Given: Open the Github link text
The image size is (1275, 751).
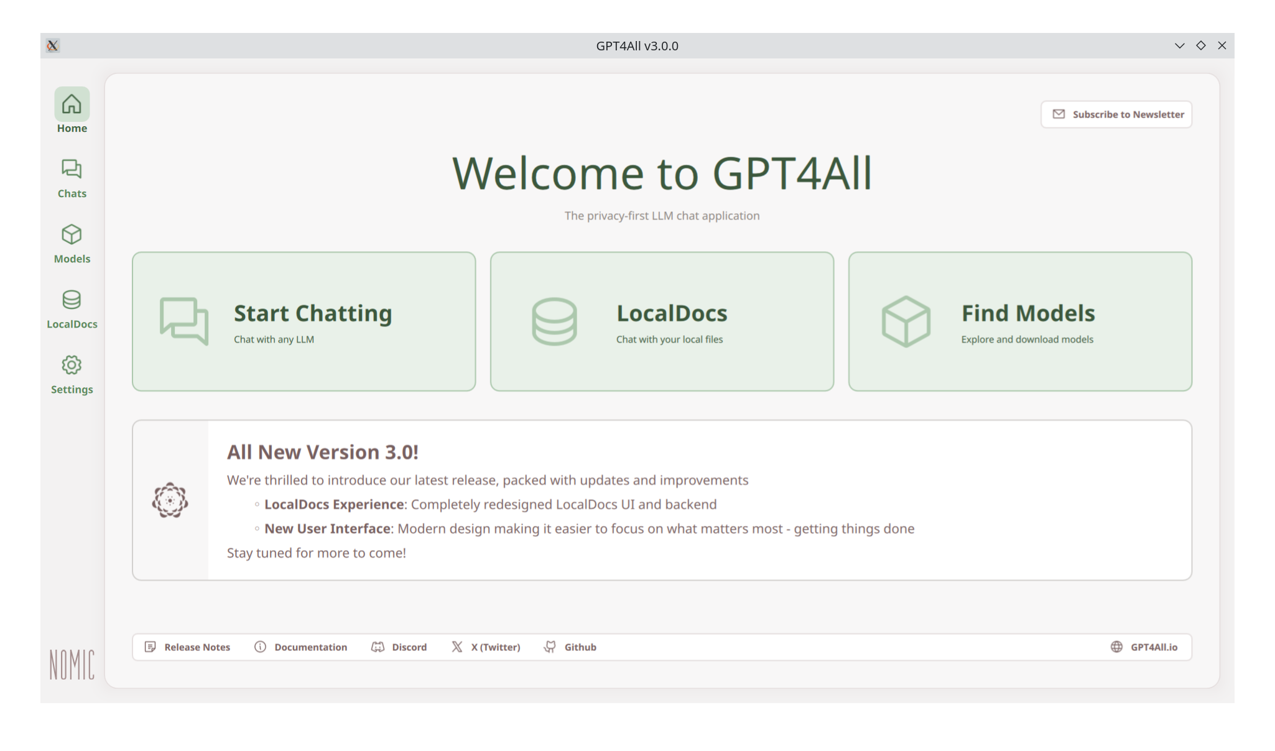Looking at the screenshot, I should pos(580,647).
